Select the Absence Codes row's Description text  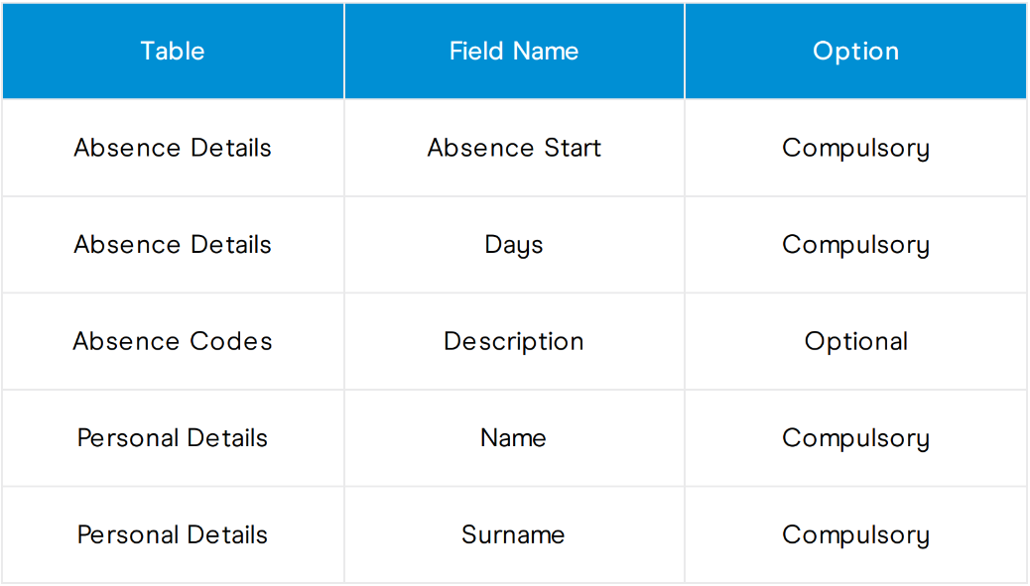(514, 342)
